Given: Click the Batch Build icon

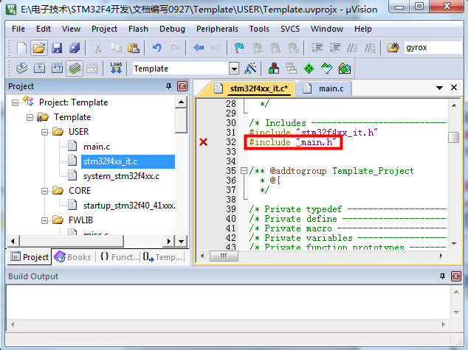Looking at the screenshot, I should [x=75, y=69].
